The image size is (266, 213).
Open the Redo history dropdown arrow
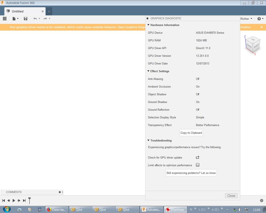(x=50, y=18)
